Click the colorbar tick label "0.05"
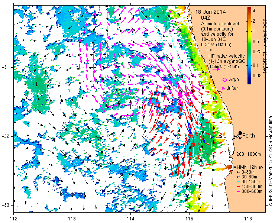This screenshot has width=275, height=223. coord(257,75)
